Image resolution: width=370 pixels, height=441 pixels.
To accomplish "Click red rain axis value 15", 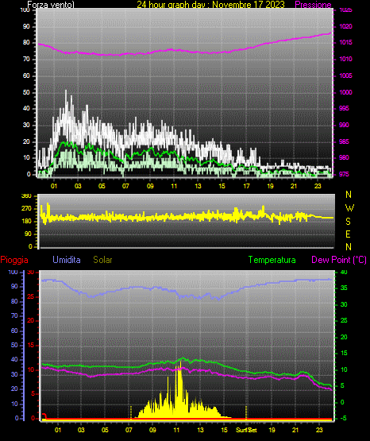I will point(31,345).
